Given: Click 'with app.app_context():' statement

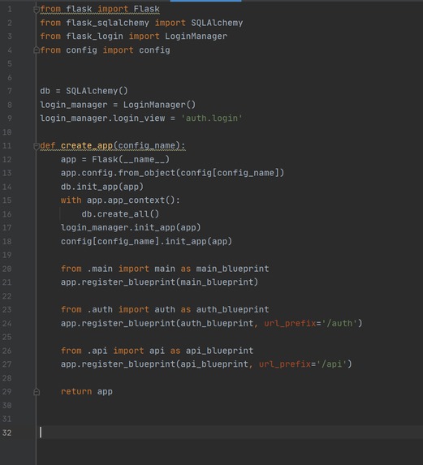Looking at the screenshot, I should point(120,200).
